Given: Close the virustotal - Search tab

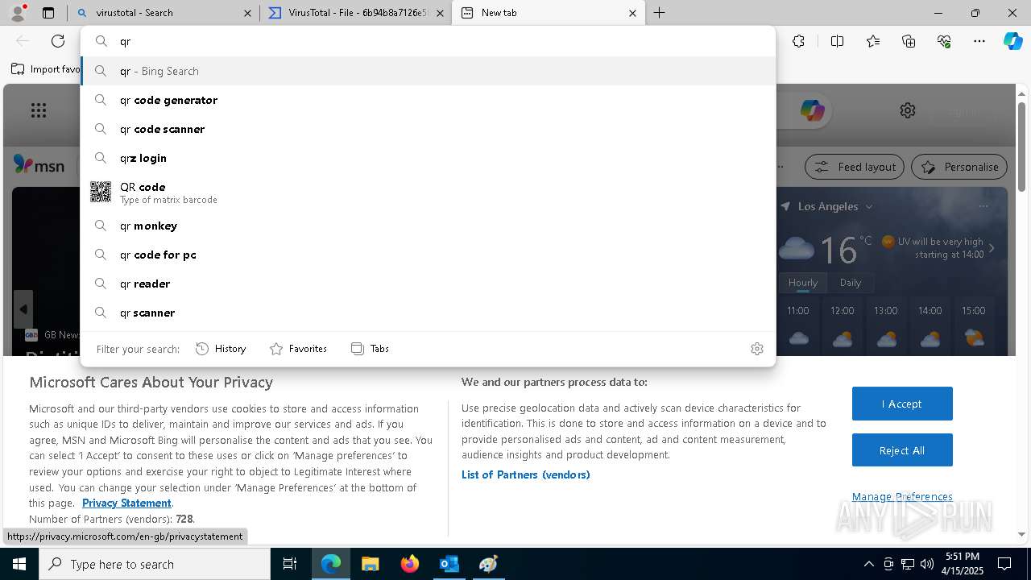Looking at the screenshot, I should click(x=247, y=13).
